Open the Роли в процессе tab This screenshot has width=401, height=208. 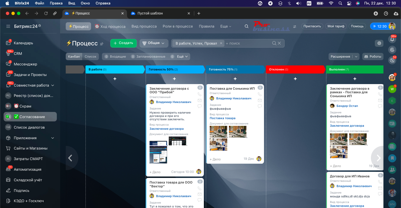(x=178, y=26)
